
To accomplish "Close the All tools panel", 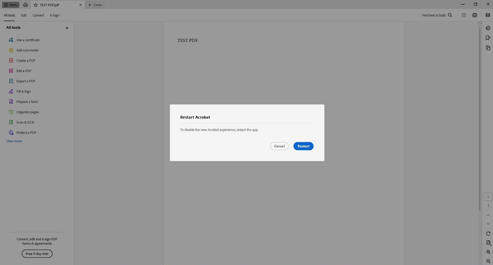I will [x=67, y=28].
